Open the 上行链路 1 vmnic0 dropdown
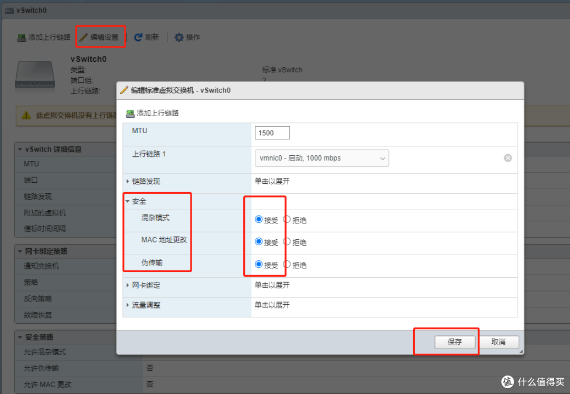 (x=322, y=158)
